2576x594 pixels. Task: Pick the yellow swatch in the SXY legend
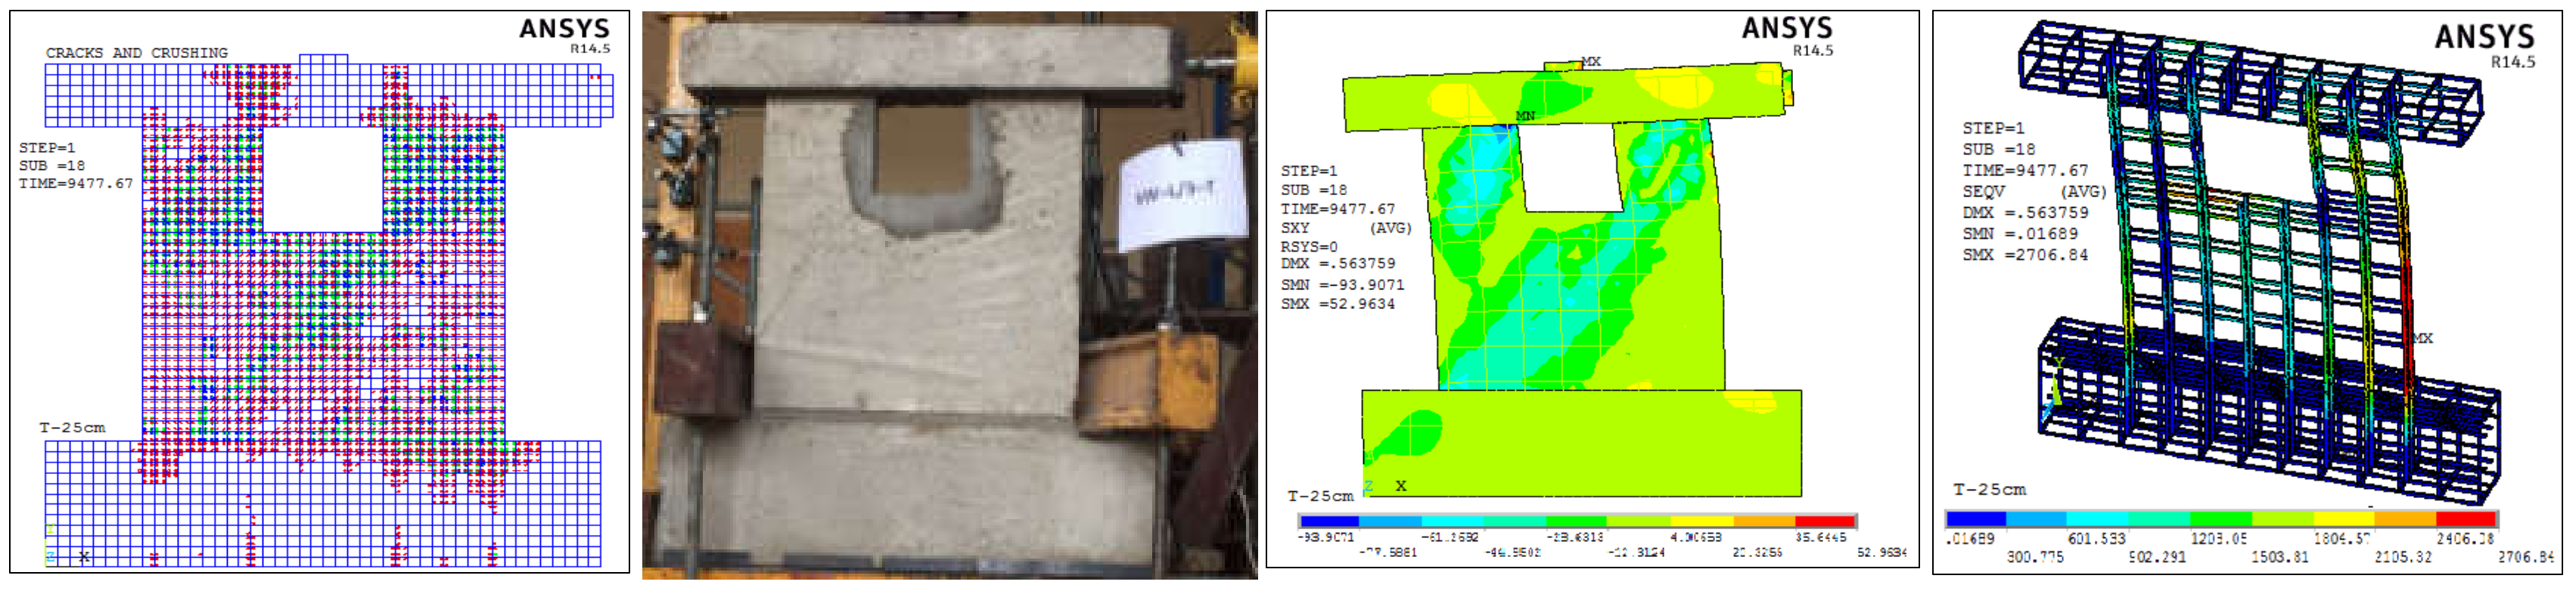pyautogui.click(x=1701, y=521)
